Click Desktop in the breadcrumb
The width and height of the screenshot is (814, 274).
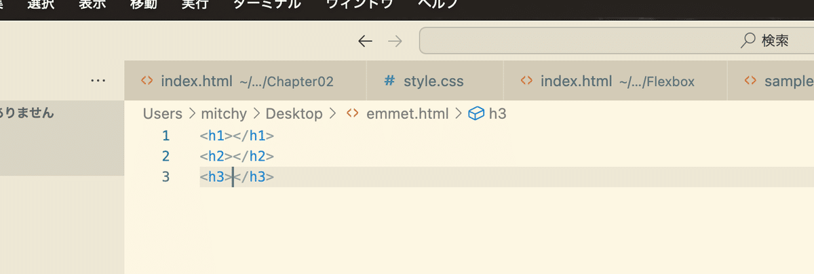pos(294,114)
